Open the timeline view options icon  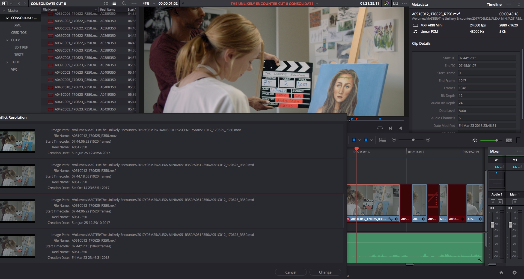coord(383,140)
